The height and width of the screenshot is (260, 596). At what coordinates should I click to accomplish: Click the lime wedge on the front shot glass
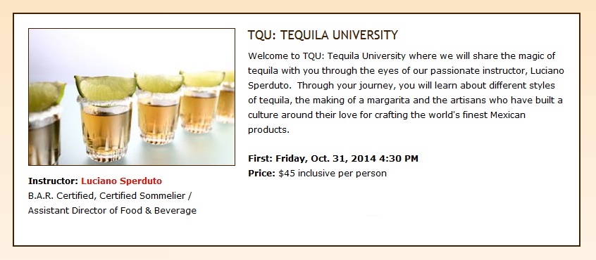[105, 87]
